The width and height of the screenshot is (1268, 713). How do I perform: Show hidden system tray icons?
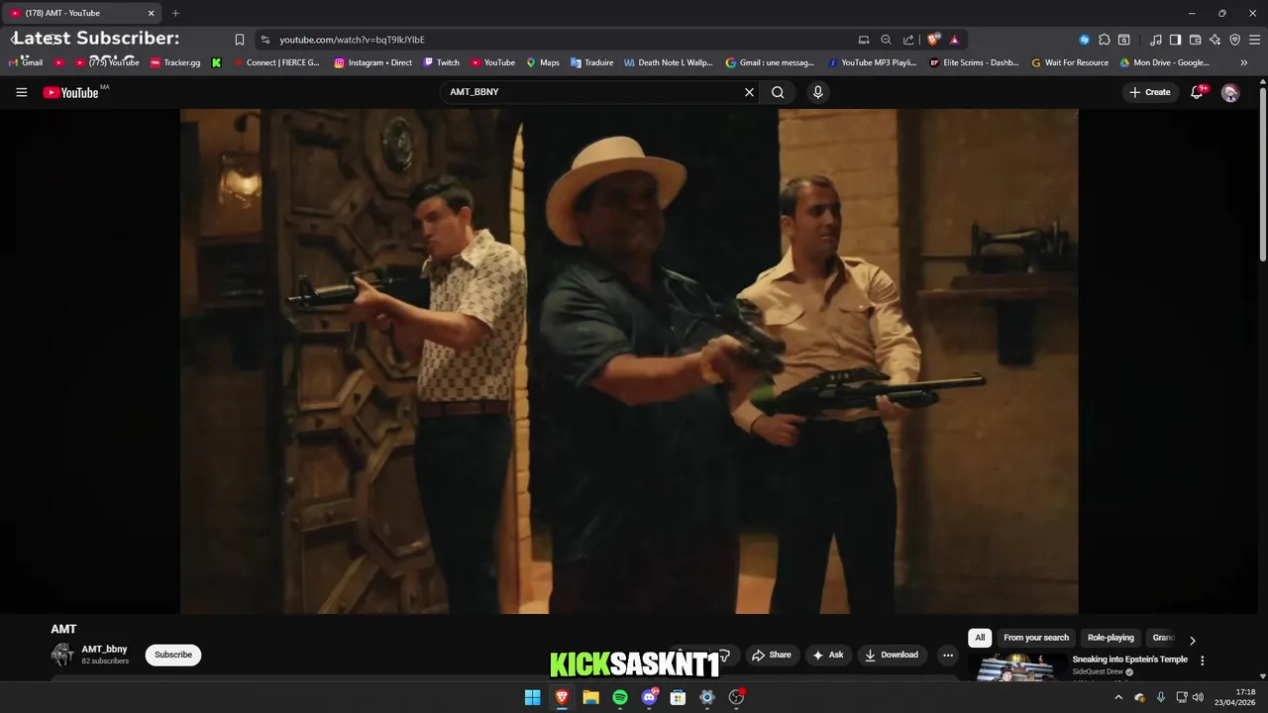1118,697
